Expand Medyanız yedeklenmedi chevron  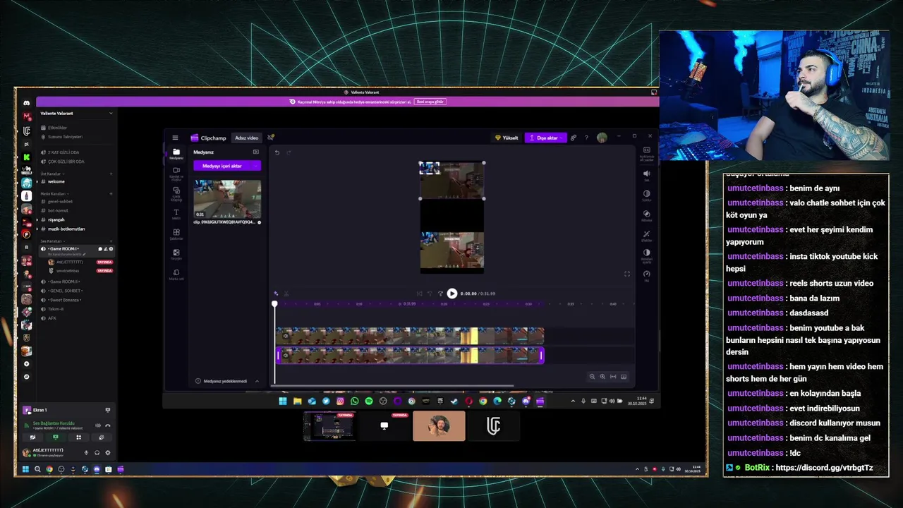[x=257, y=381]
